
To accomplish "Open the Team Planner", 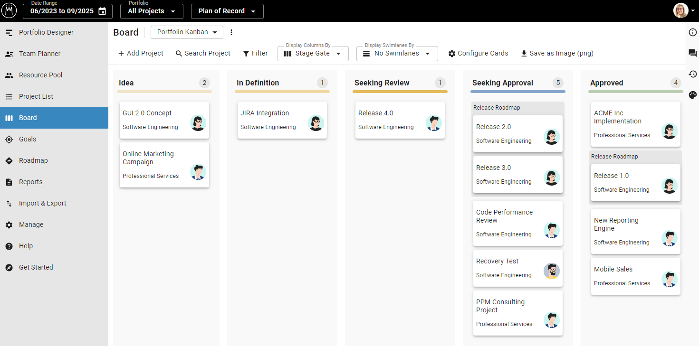I will (x=40, y=54).
